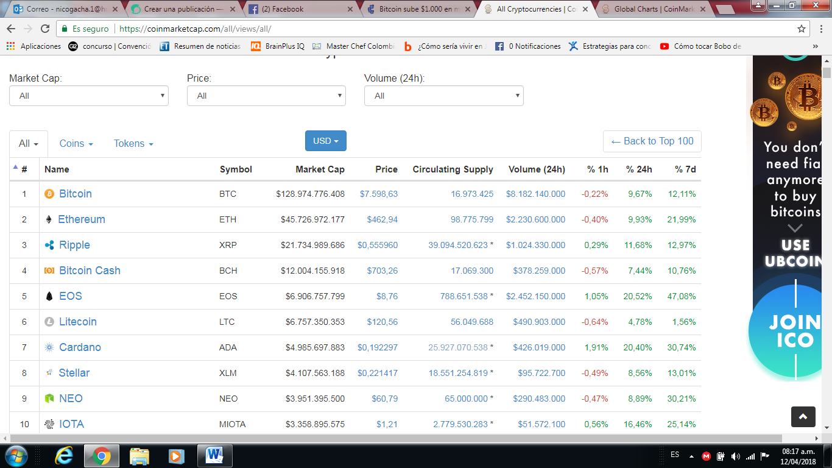
Task: Sort by Circulating Supply column header
Action: [x=453, y=169]
